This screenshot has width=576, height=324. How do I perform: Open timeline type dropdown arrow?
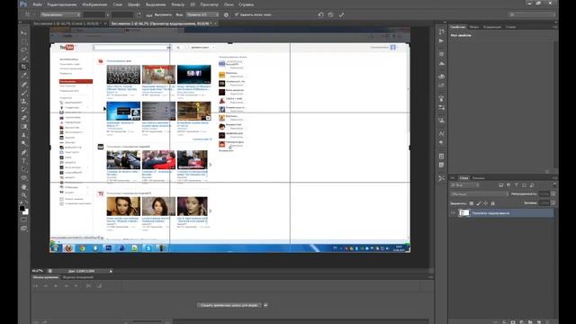coord(265,305)
